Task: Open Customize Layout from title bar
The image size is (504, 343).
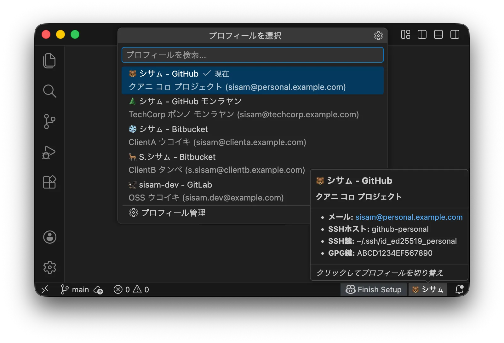Action: pyautogui.click(x=406, y=34)
